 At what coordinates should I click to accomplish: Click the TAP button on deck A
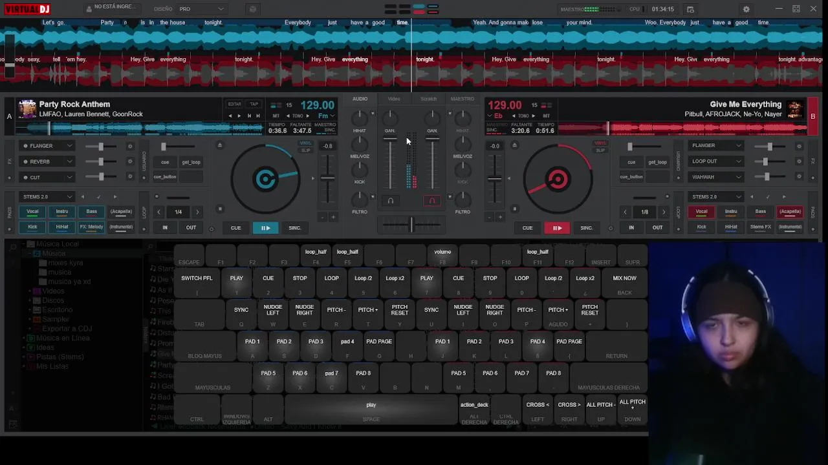click(x=254, y=104)
